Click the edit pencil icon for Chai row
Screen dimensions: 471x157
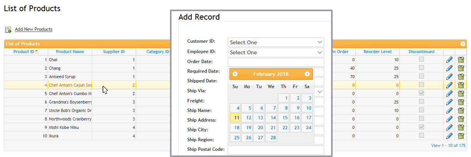pos(449,60)
